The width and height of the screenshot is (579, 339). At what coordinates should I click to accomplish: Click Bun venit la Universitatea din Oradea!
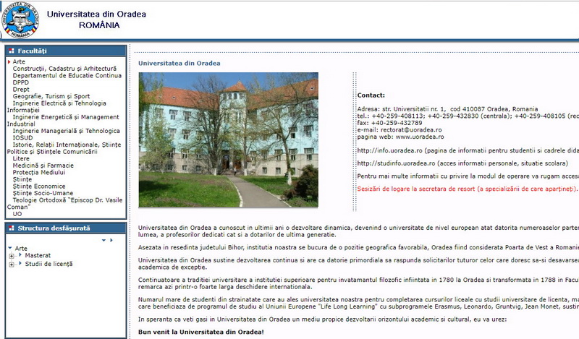pos(201,332)
